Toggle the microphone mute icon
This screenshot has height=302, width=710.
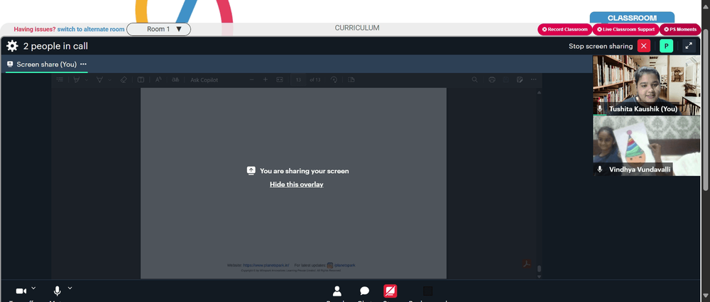point(57,291)
